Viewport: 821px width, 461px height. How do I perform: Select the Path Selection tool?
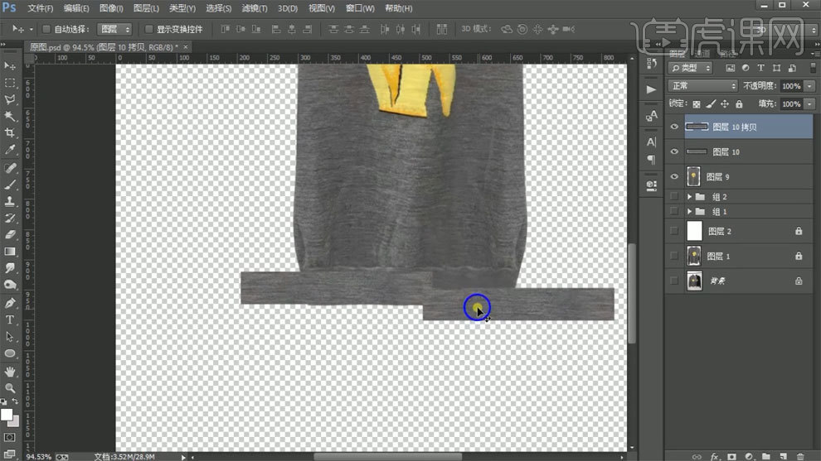pyautogui.click(x=9, y=337)
